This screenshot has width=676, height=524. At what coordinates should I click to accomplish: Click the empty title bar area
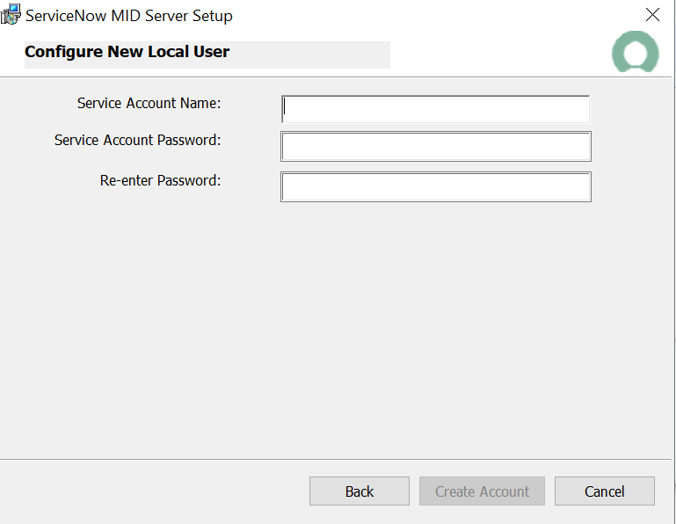click(x=440, y=15)
